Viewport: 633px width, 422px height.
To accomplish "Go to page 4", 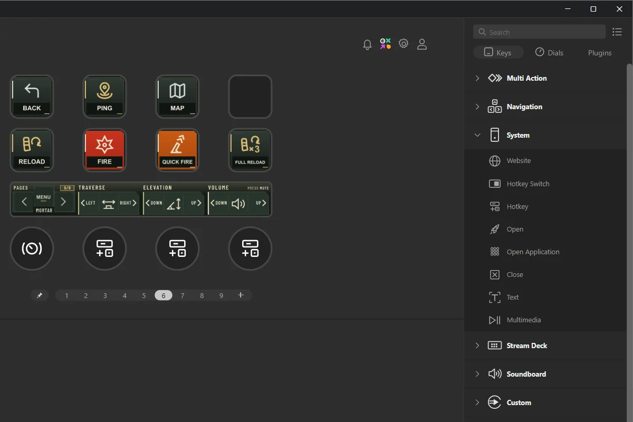I will click(124, 296).
